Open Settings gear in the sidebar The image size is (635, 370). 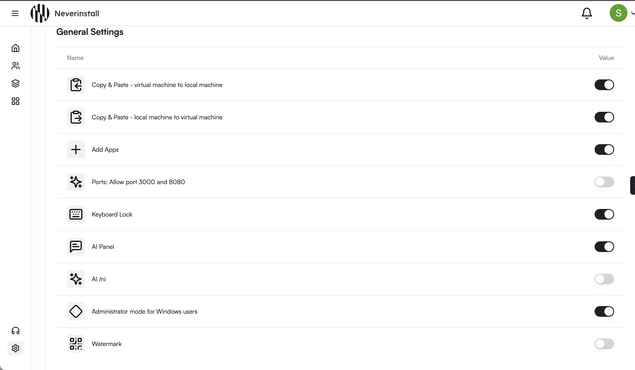pyautogui.click(x=15, y=348)
